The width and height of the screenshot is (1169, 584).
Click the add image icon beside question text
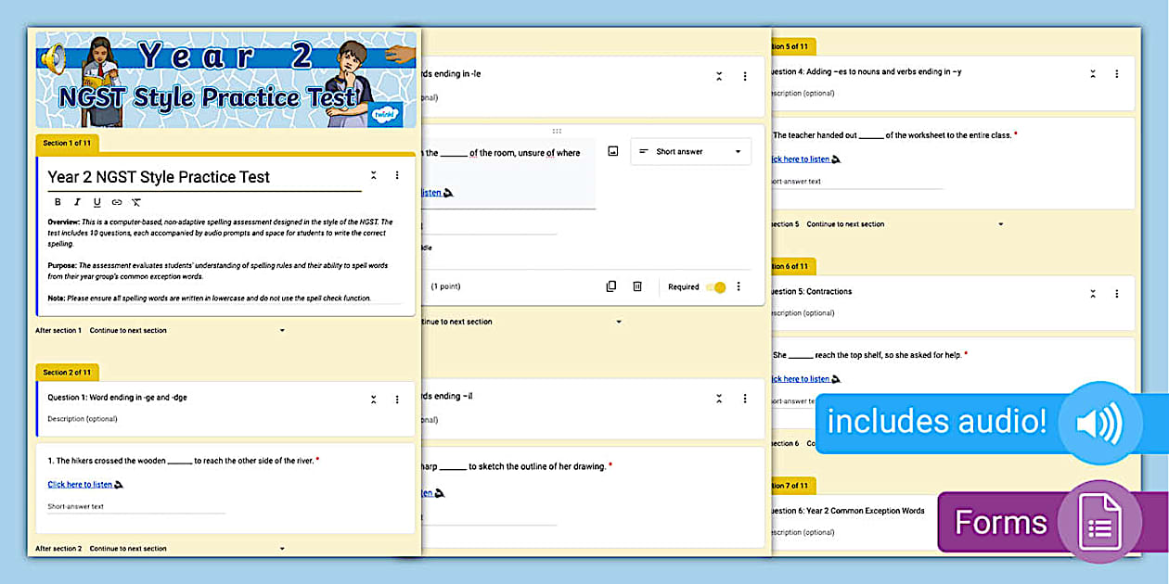point(612,151)
